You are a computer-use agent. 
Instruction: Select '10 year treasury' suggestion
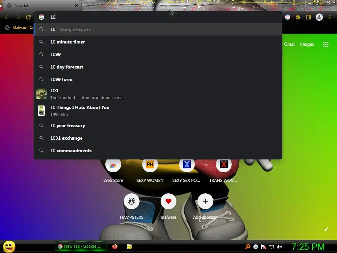pos(158,126)
